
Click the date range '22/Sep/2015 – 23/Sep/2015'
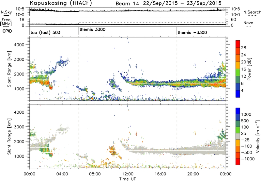[x=182, y=3]
